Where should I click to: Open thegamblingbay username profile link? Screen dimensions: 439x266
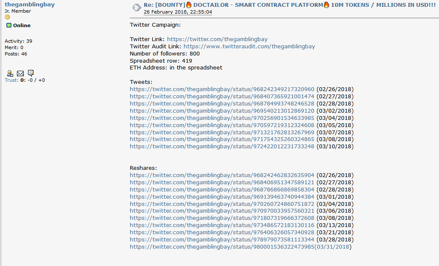click(x=30, y=5)
